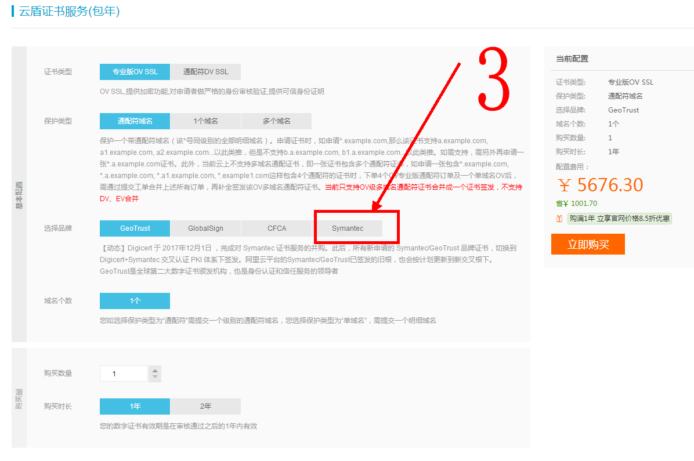Screen dimensions: 694x461
Task: Decrease purchase quantity with down arrow
Action: [x=155, y=377]
